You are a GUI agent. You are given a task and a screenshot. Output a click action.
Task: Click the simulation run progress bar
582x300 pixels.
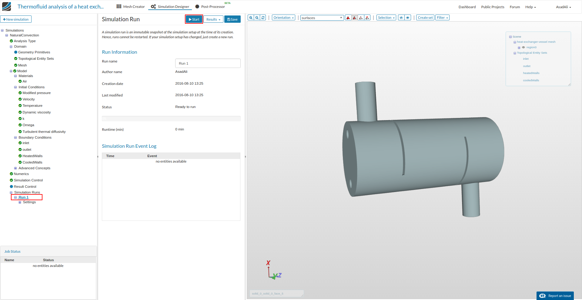pos(171,119)
